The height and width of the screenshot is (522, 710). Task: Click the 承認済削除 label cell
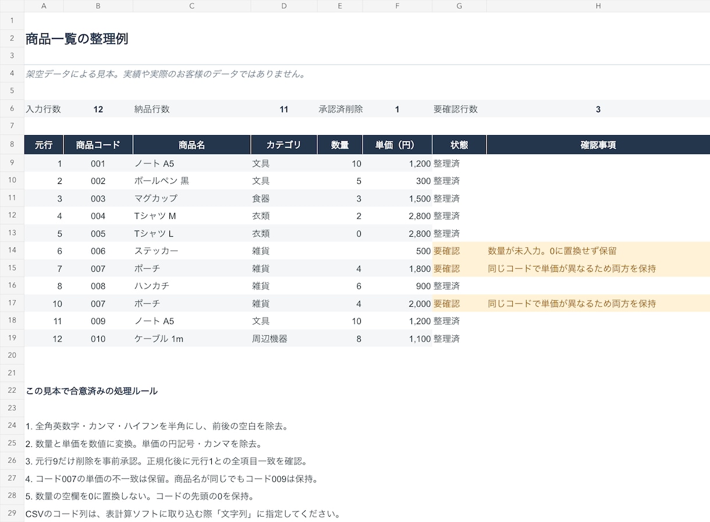[x=340, y=109]
